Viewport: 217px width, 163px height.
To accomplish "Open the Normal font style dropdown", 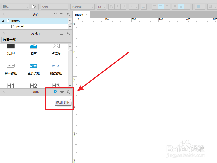I will click(x=82, y=7).
